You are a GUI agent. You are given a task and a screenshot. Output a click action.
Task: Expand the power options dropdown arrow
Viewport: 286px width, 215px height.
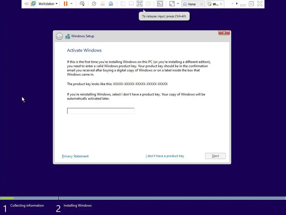[71, 4]
